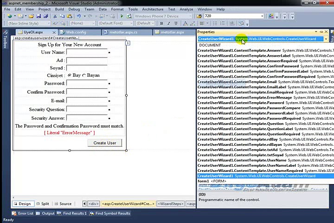This screenshot has width=334, height=223.
Task: Click the Open File folder icon
Action: 32,16
